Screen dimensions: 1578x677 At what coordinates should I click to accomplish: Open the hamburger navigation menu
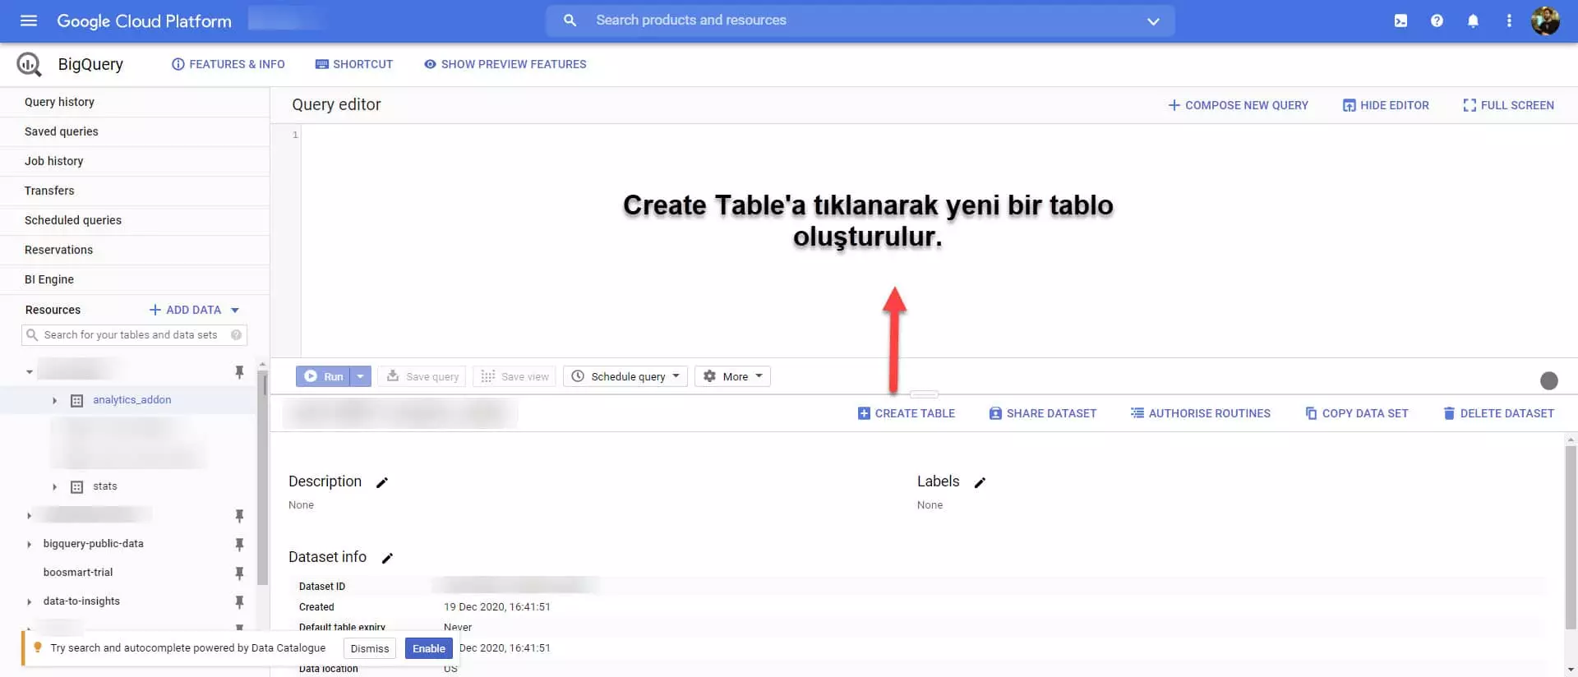point(29,21)
